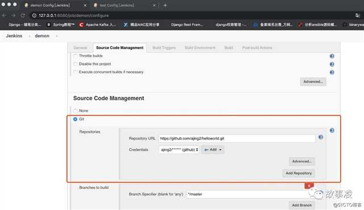Open first Django bookmark
The image size is (364, 210).
24,24
